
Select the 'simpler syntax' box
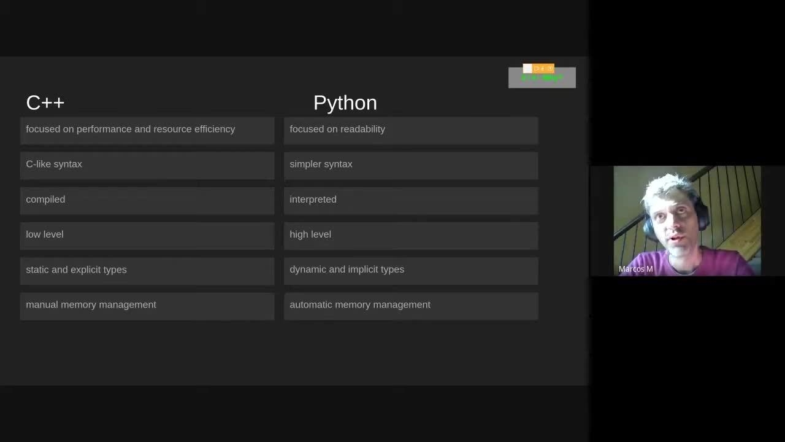click(411, 165)
